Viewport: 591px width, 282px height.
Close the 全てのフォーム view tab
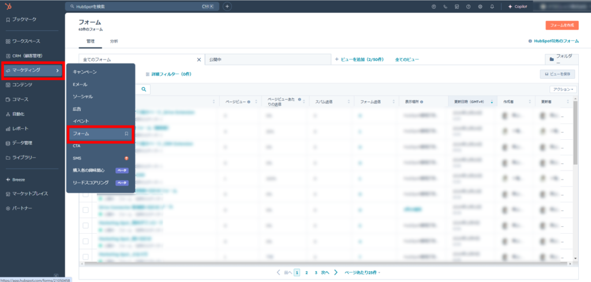click(x=199, y=59)
